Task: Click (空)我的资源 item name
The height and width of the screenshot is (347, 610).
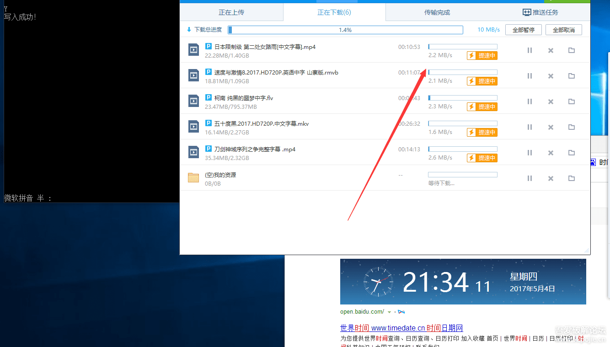Action: coord(220,175)
